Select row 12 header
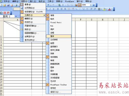 point(2,68)
